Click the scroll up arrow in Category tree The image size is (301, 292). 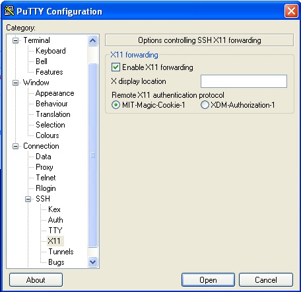(x=92, y=40)
